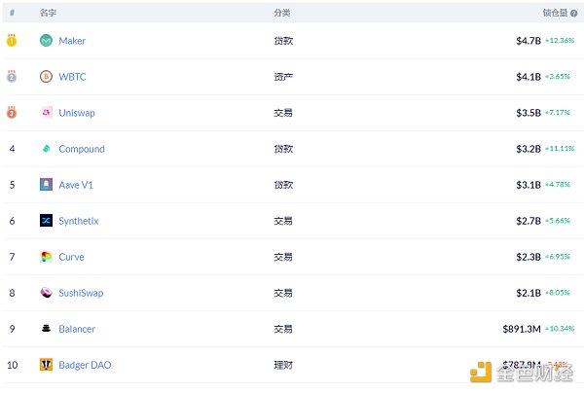Click the WBTC bitcoin logo icon
The image size is (584, 393).
click(46, 76)
